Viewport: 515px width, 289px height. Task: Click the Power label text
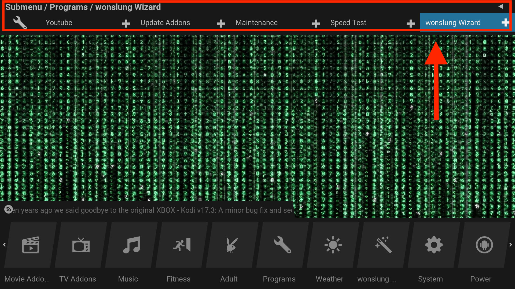click(481, 279)
